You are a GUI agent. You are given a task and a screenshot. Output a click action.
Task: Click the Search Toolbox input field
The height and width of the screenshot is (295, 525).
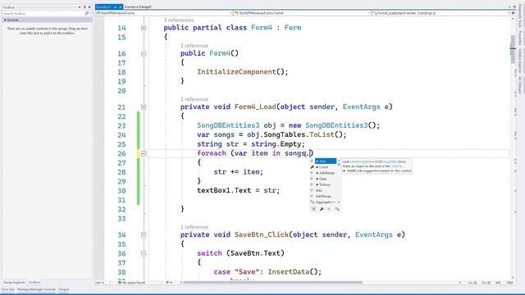(43, 13)
